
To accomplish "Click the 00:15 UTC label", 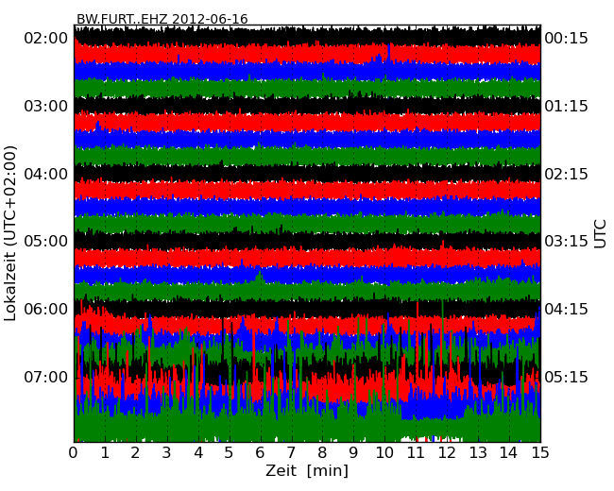I will (x=566, y=39).
